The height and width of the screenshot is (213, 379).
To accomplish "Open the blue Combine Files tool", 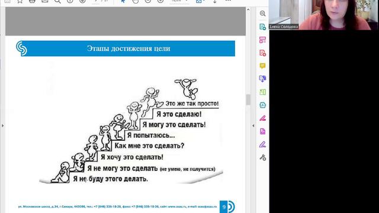I will click(263, 79).
